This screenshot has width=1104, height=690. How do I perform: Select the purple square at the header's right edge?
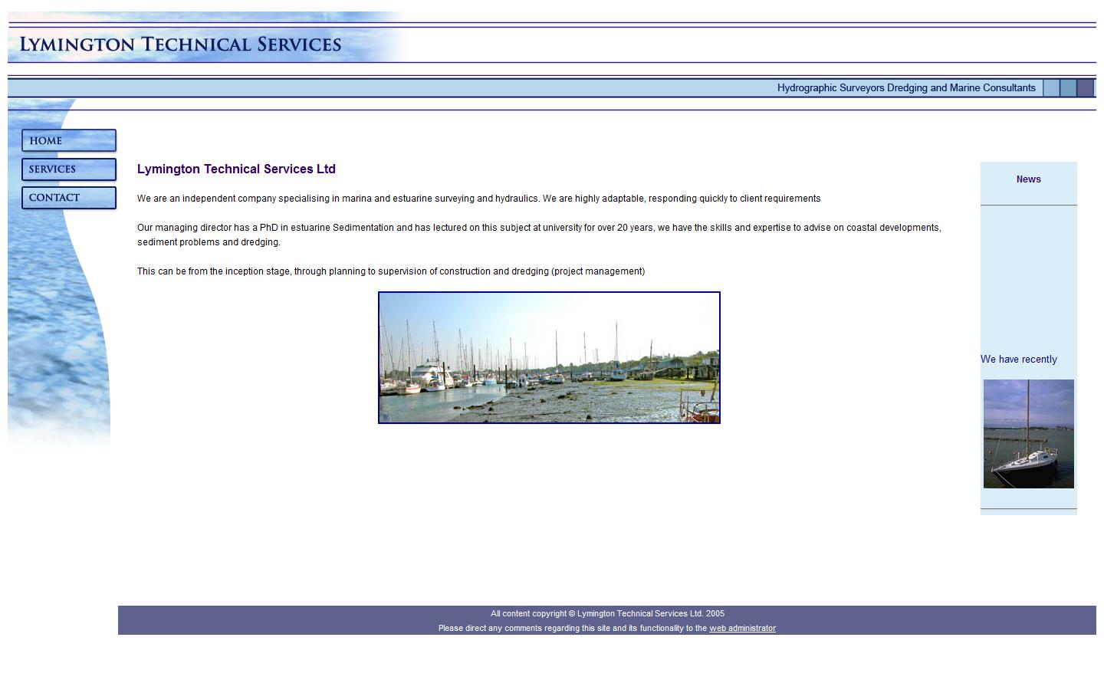tap(1086, 87)
